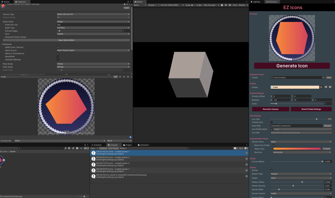The image size is (335, 198).
Task: Switch to the Lighting tab
Action: tap(255, 2)
